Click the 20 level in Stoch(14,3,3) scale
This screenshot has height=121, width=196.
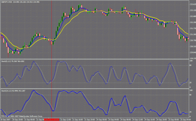[190, 112]
